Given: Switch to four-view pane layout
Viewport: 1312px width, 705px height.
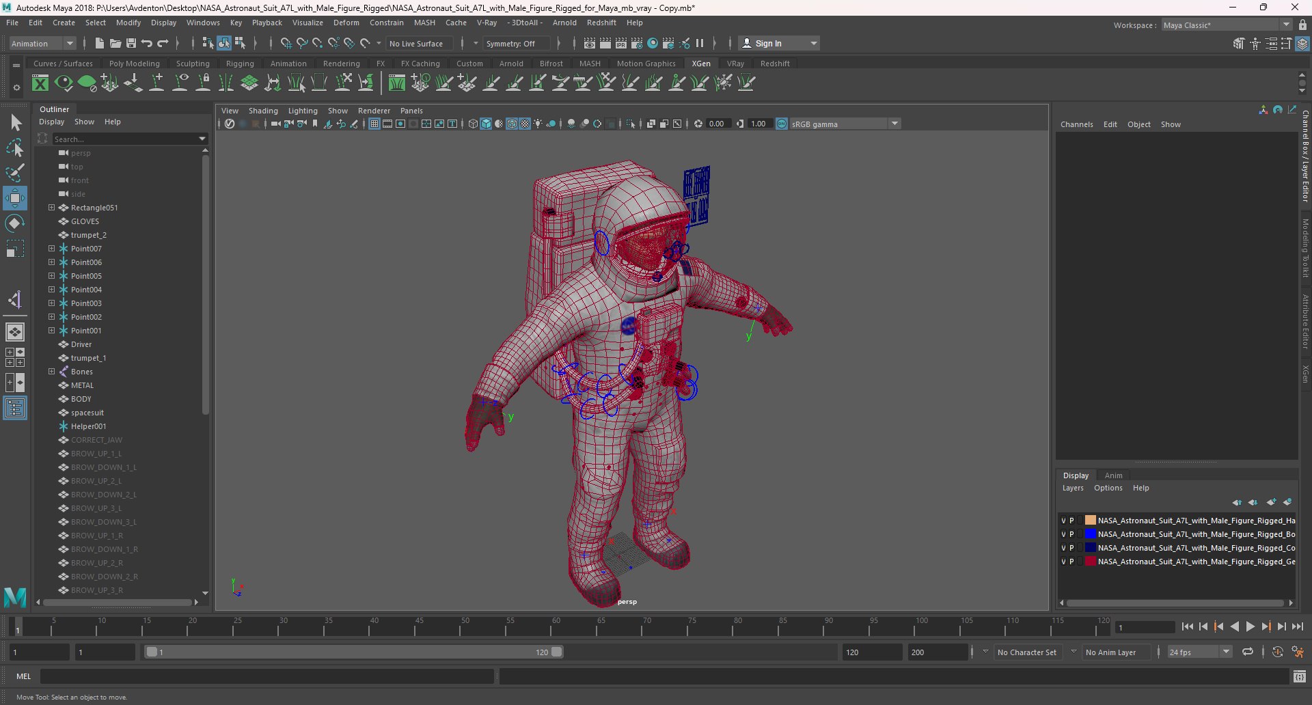Looking at the screenshot, I should (x=14, y=357).
